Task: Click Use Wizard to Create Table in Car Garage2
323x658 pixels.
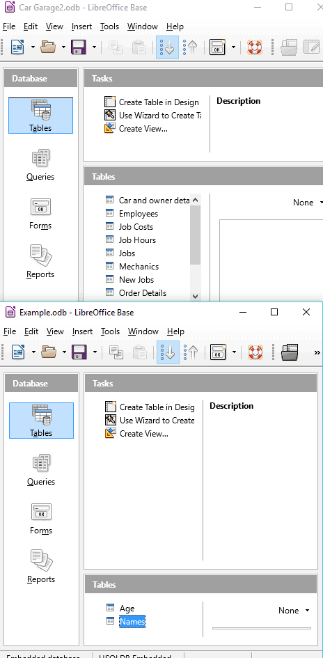Action: tap(153, 116)
